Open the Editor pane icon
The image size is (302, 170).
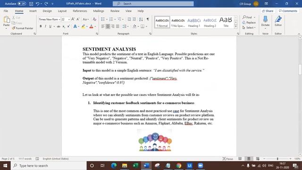tap(278, 19)
